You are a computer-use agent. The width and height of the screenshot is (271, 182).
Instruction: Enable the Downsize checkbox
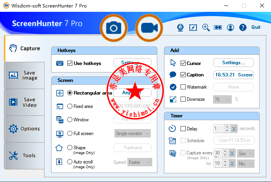(x=183, y=99)
